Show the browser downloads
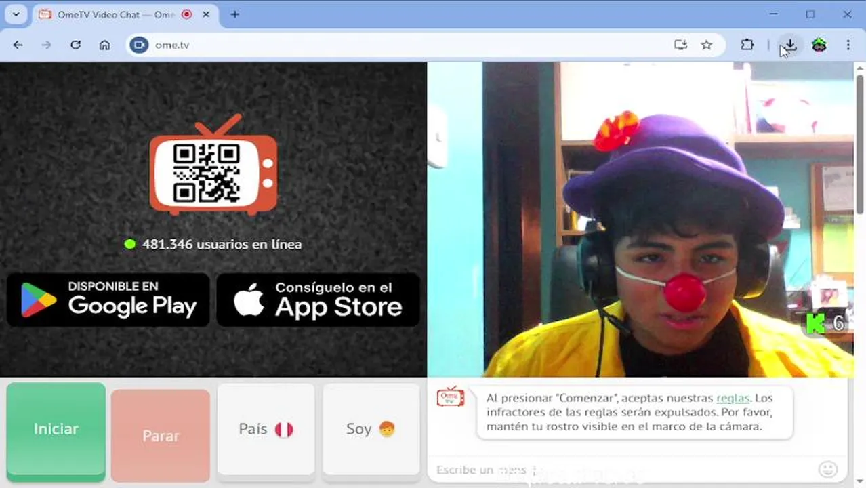 (x=790, y=45)
